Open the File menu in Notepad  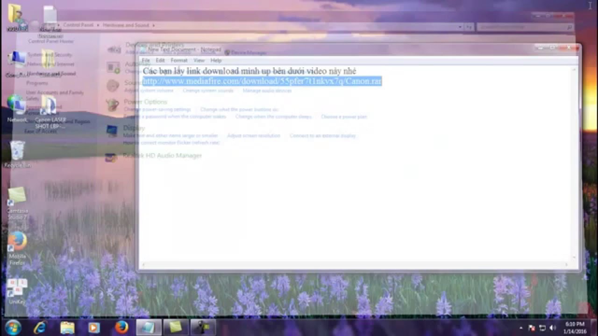tap(146, 60)
